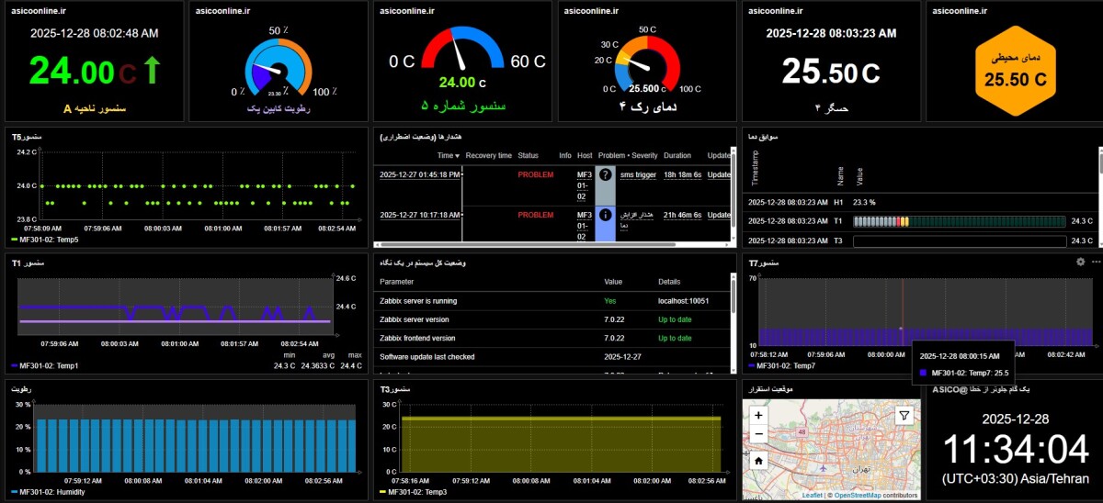Click Up to date beside Zabbix server version

(675, 319)
